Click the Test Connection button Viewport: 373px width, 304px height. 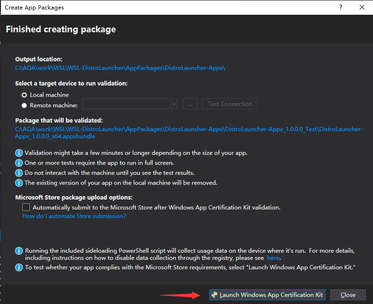[x=230, y=104]
